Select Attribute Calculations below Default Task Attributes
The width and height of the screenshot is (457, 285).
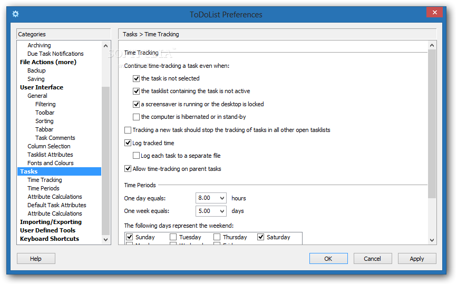[x=55, y=213]
